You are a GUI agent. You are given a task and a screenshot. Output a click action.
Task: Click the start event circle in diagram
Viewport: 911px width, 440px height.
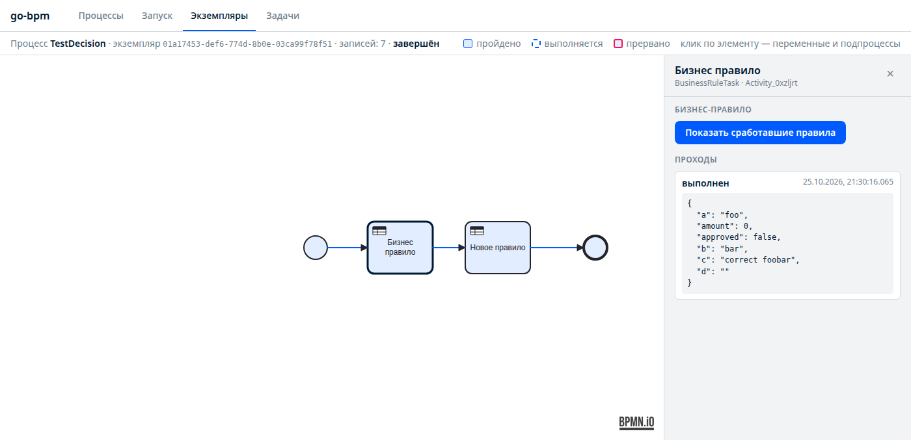pyautogui.click(x=316, y=248)
